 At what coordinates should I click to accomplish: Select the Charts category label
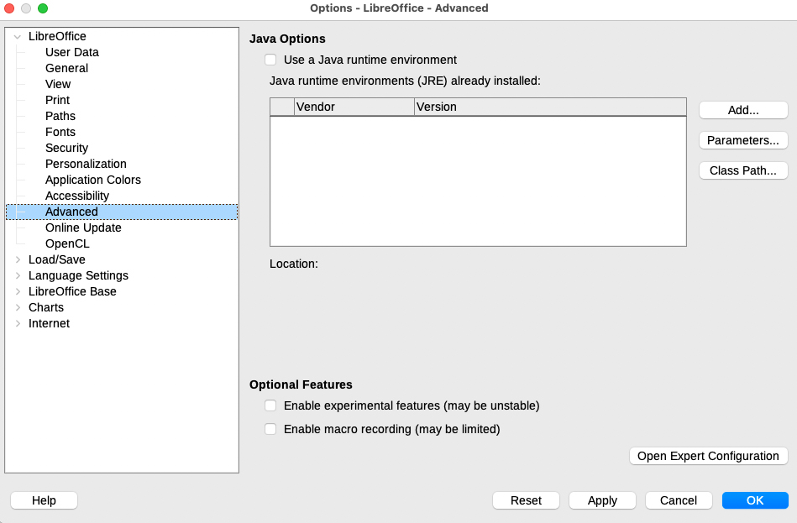click(x=45, y=307)
